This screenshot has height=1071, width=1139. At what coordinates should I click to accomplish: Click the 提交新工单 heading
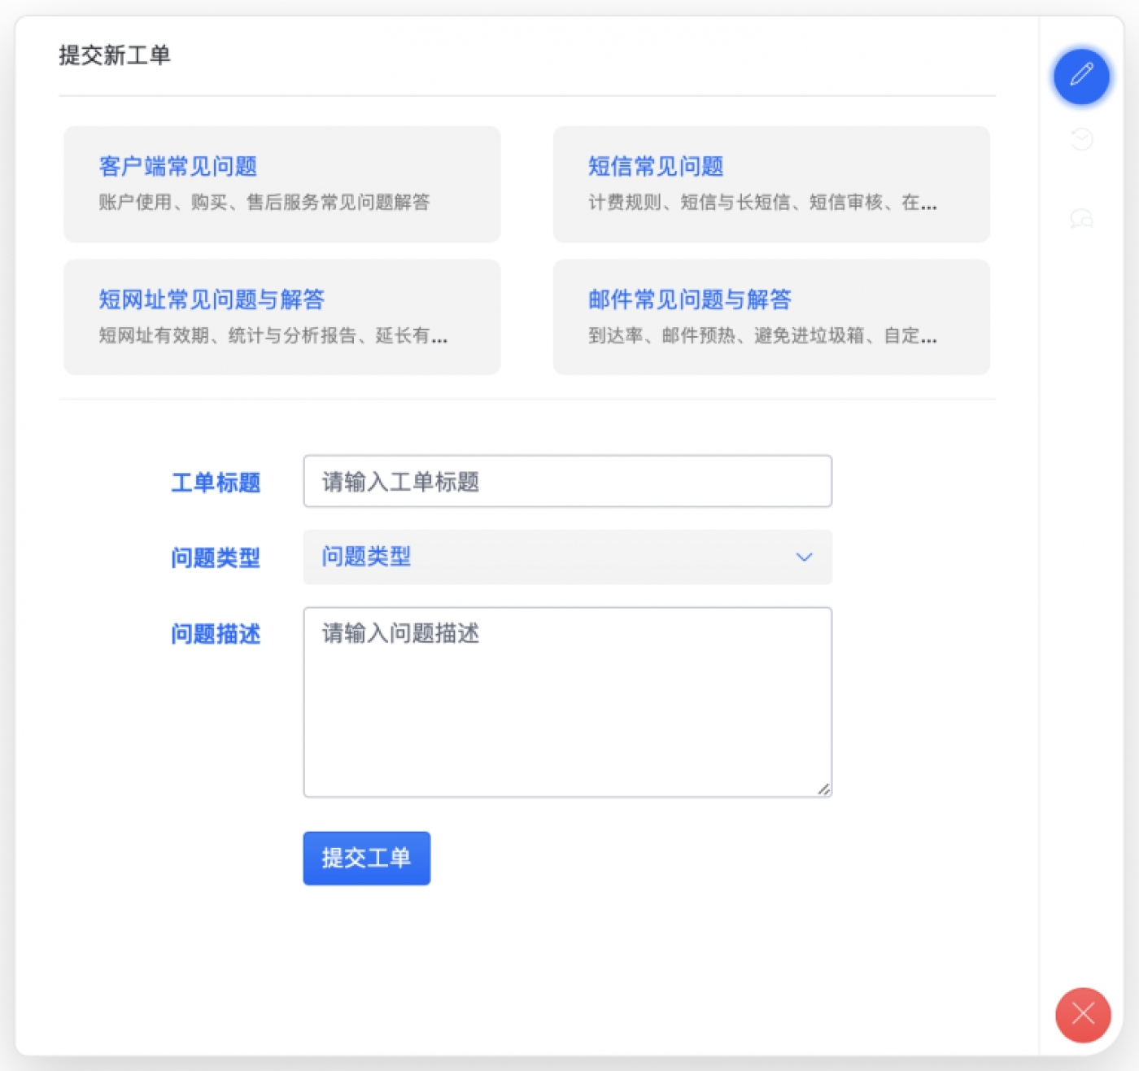(115, 55)
